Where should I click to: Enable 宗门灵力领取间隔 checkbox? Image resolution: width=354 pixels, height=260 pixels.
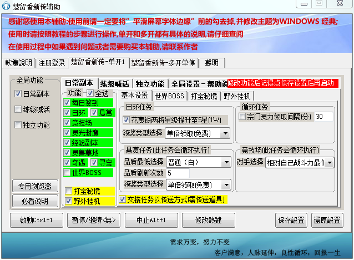click(x=242, y=117)
